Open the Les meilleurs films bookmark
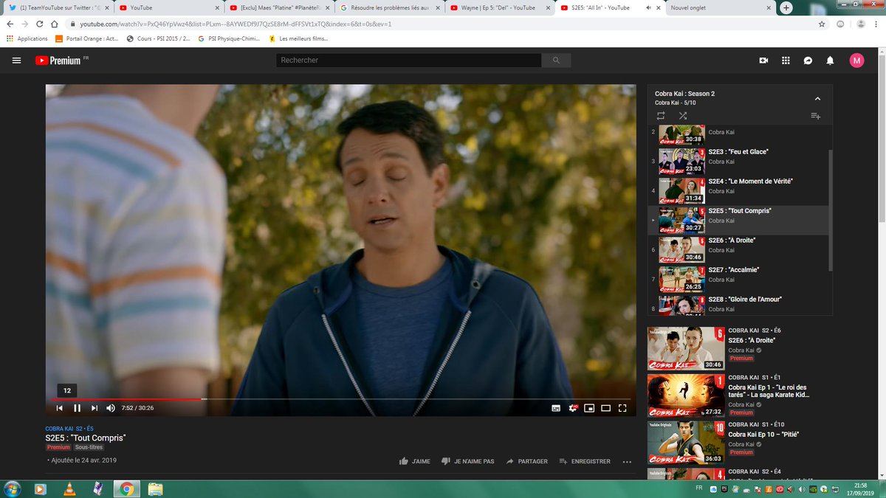Viewport: 886px width, 498px height. point(299,38)
